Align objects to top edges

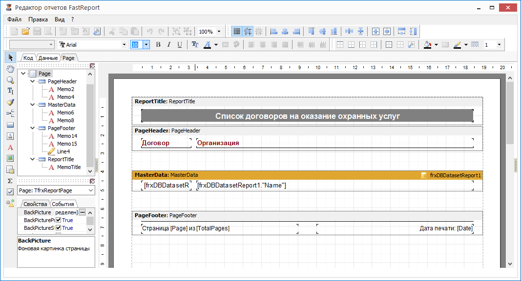[x=312, y=32]
